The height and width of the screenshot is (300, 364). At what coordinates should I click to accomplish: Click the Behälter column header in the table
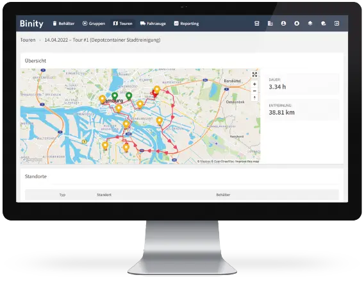click(223, 195)
